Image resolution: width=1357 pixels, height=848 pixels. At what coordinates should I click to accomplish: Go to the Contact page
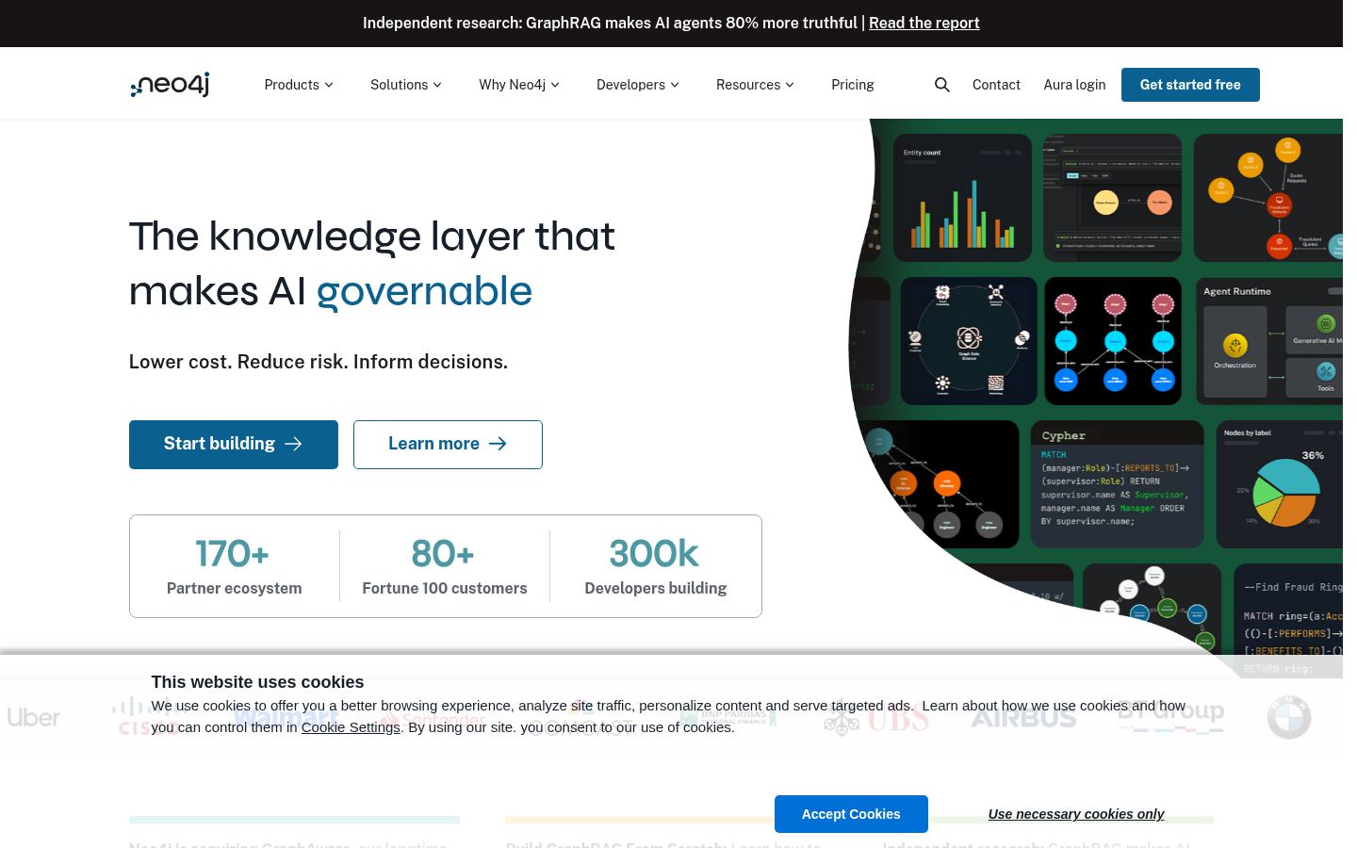point(996,85)
